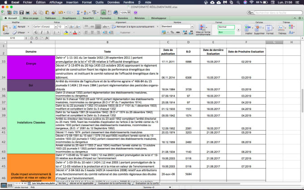Image resolution: width=304 pixels, height=190 pixels.
Task: Click the vertical scrollbar thumb
Action: click(x=302, y=101)
